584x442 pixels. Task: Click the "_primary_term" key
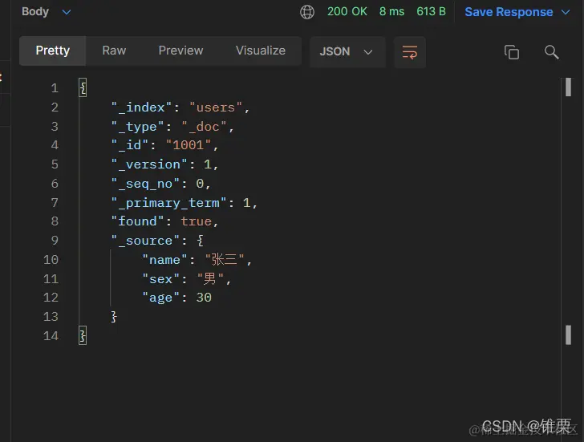coord(168,203)
